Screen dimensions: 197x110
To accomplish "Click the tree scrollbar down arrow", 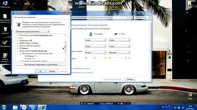I will pos(65,60).
